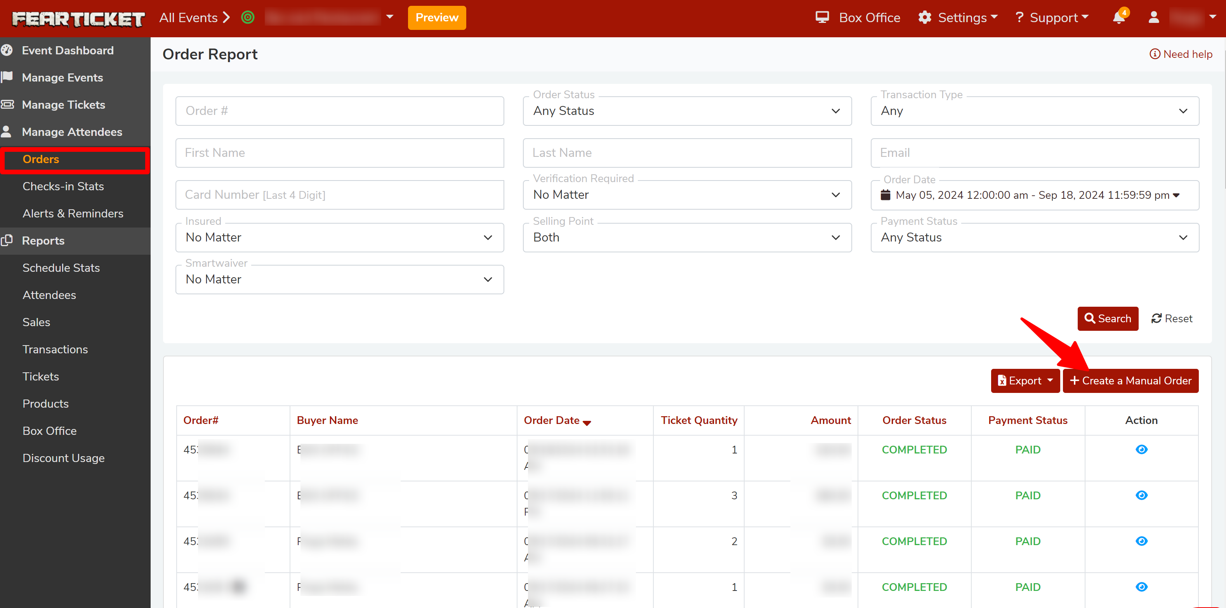The image size is (1226, 608).
Task: Go to Transactions report in sidebar
Action: pyautogui.click(x=55, y=349)
